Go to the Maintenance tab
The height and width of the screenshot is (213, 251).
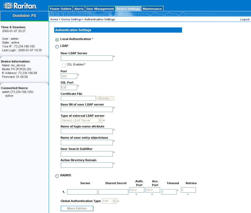(x=152, y=9)
